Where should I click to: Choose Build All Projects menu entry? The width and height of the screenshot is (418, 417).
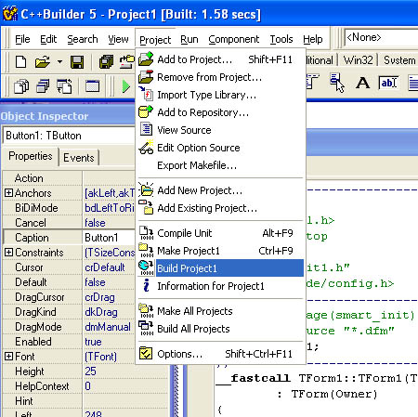[220, 329]
